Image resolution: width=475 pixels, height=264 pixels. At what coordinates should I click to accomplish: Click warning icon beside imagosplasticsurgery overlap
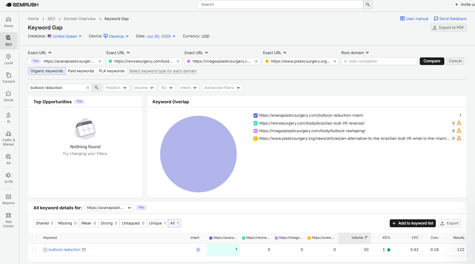pyautogui.click(x=459, y=131)
